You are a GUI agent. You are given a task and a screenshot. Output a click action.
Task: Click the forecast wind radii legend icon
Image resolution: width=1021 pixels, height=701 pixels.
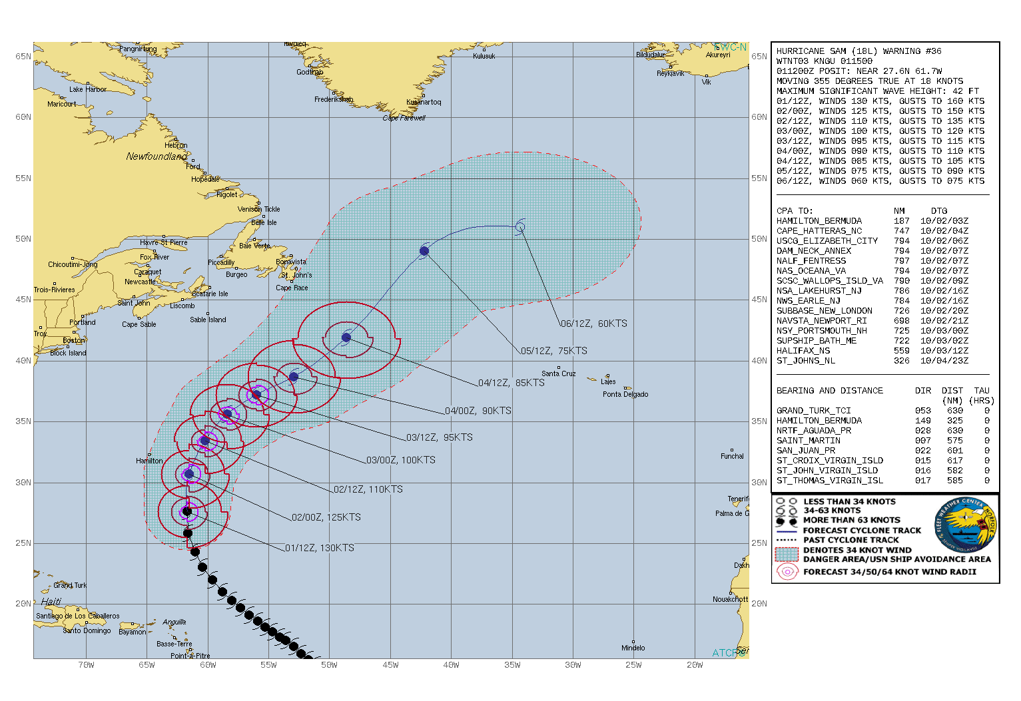[x=787, y=572]
